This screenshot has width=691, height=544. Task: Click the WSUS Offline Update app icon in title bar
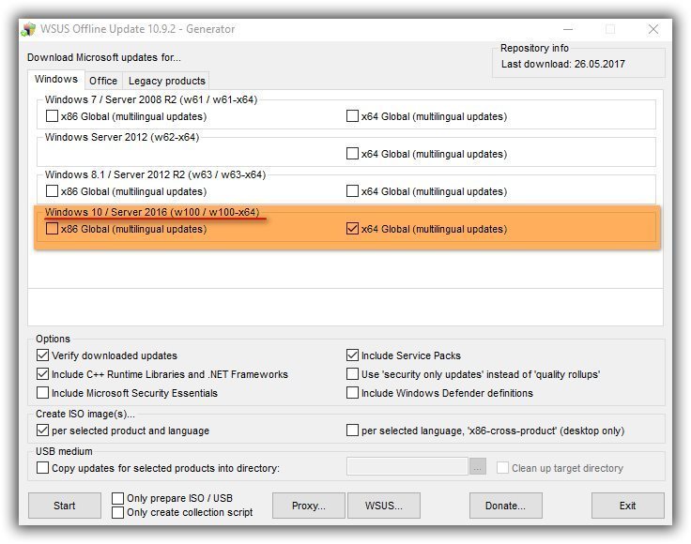point(28,29)
